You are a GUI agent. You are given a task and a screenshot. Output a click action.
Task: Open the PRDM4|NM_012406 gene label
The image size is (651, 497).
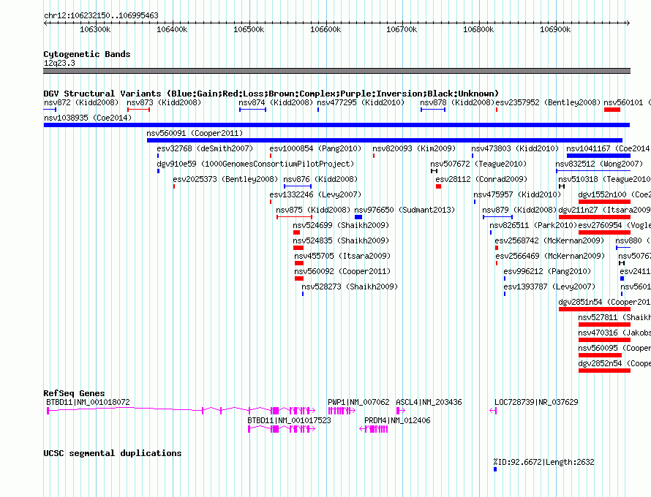point(397,420)
